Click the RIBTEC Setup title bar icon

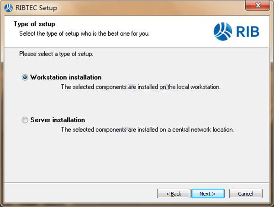8,7
